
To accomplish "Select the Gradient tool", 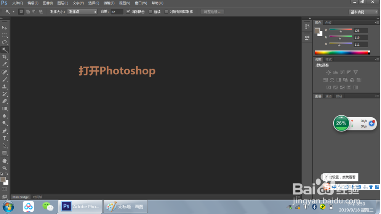I will click(x=4, y=109).
